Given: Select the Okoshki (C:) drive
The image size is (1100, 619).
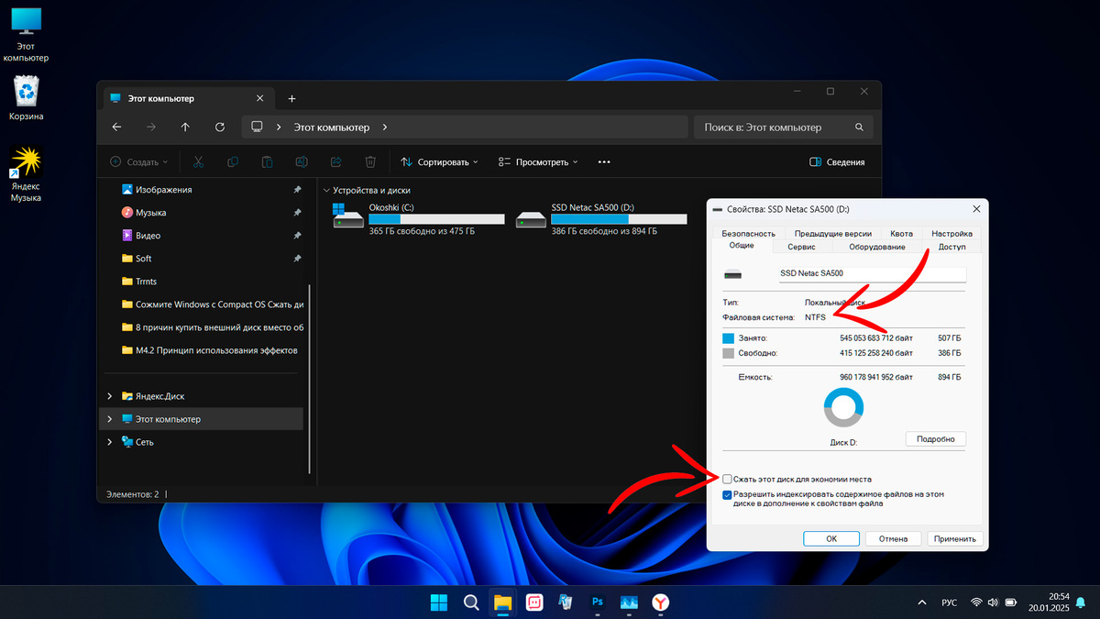Looking at the screenshot, I should coord(418,220).
